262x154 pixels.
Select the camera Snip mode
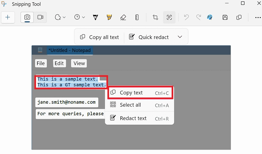click(x=27, y=17)
